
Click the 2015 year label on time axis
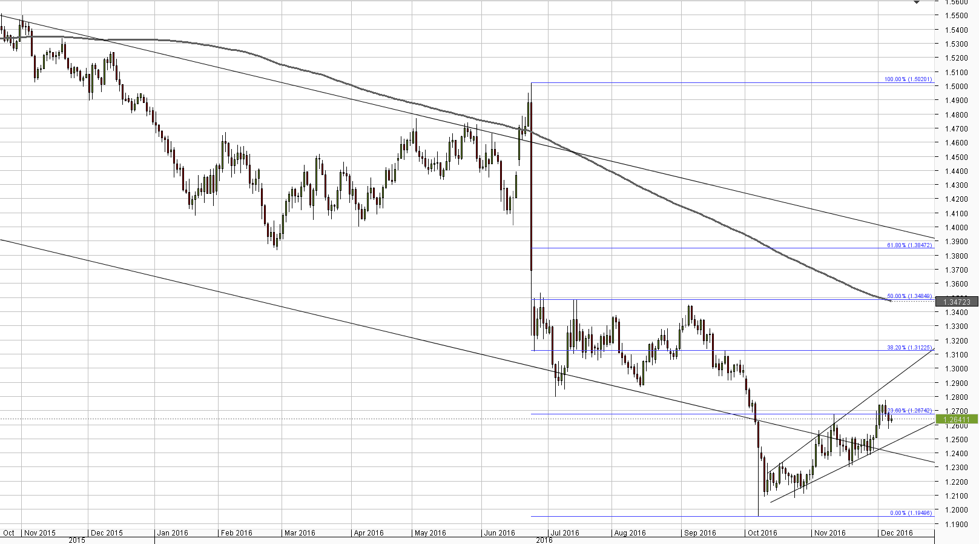[x=77, y=540]
